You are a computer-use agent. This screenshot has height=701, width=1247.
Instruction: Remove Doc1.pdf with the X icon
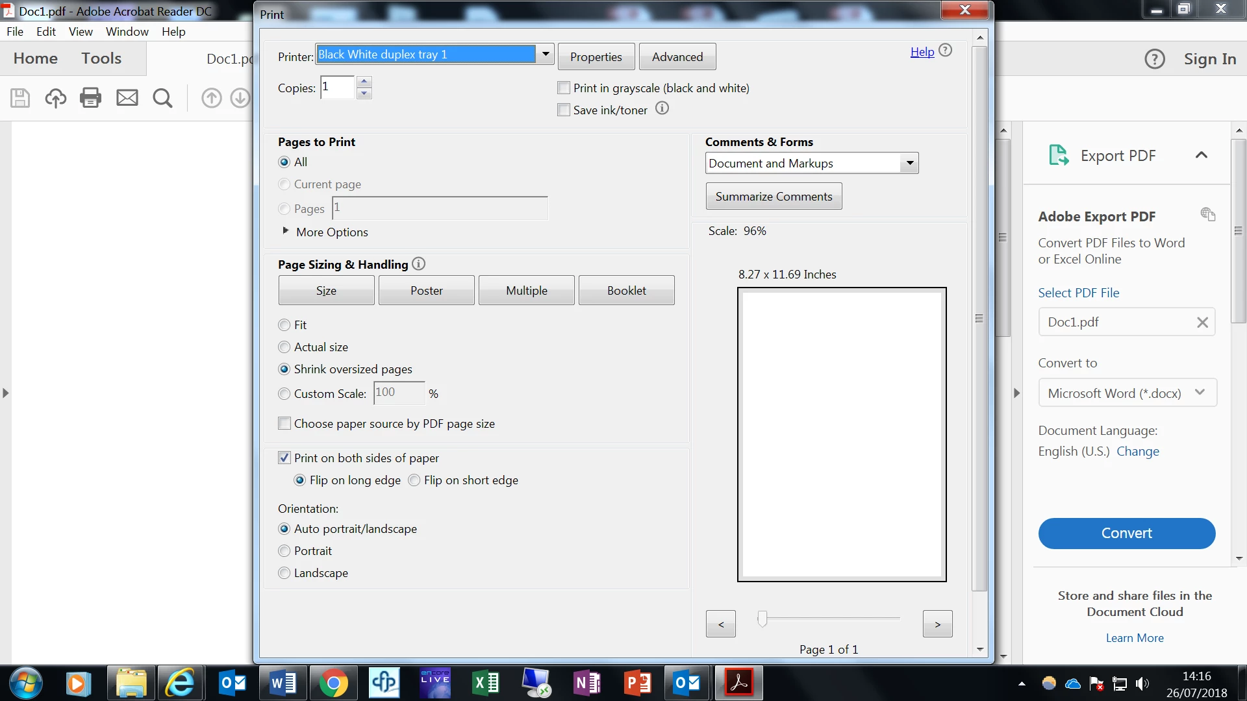[1202, 323]
